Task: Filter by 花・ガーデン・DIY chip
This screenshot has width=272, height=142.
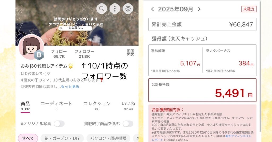Action: 62,138
